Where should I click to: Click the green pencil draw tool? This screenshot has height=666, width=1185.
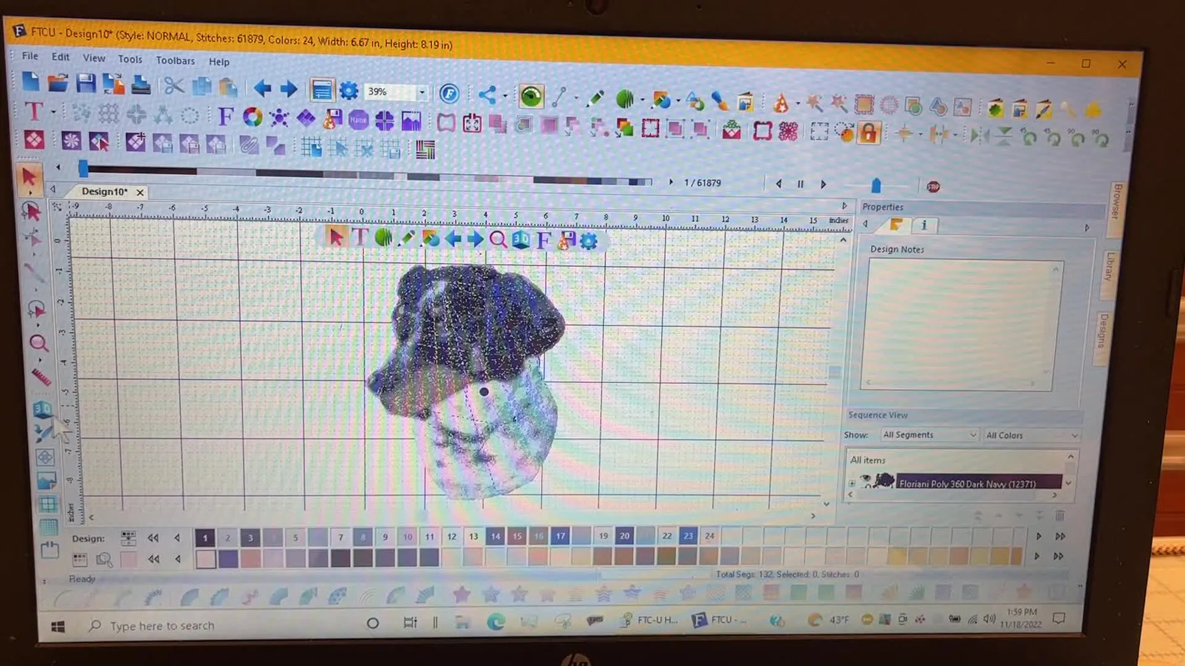(x=595, y=98)
